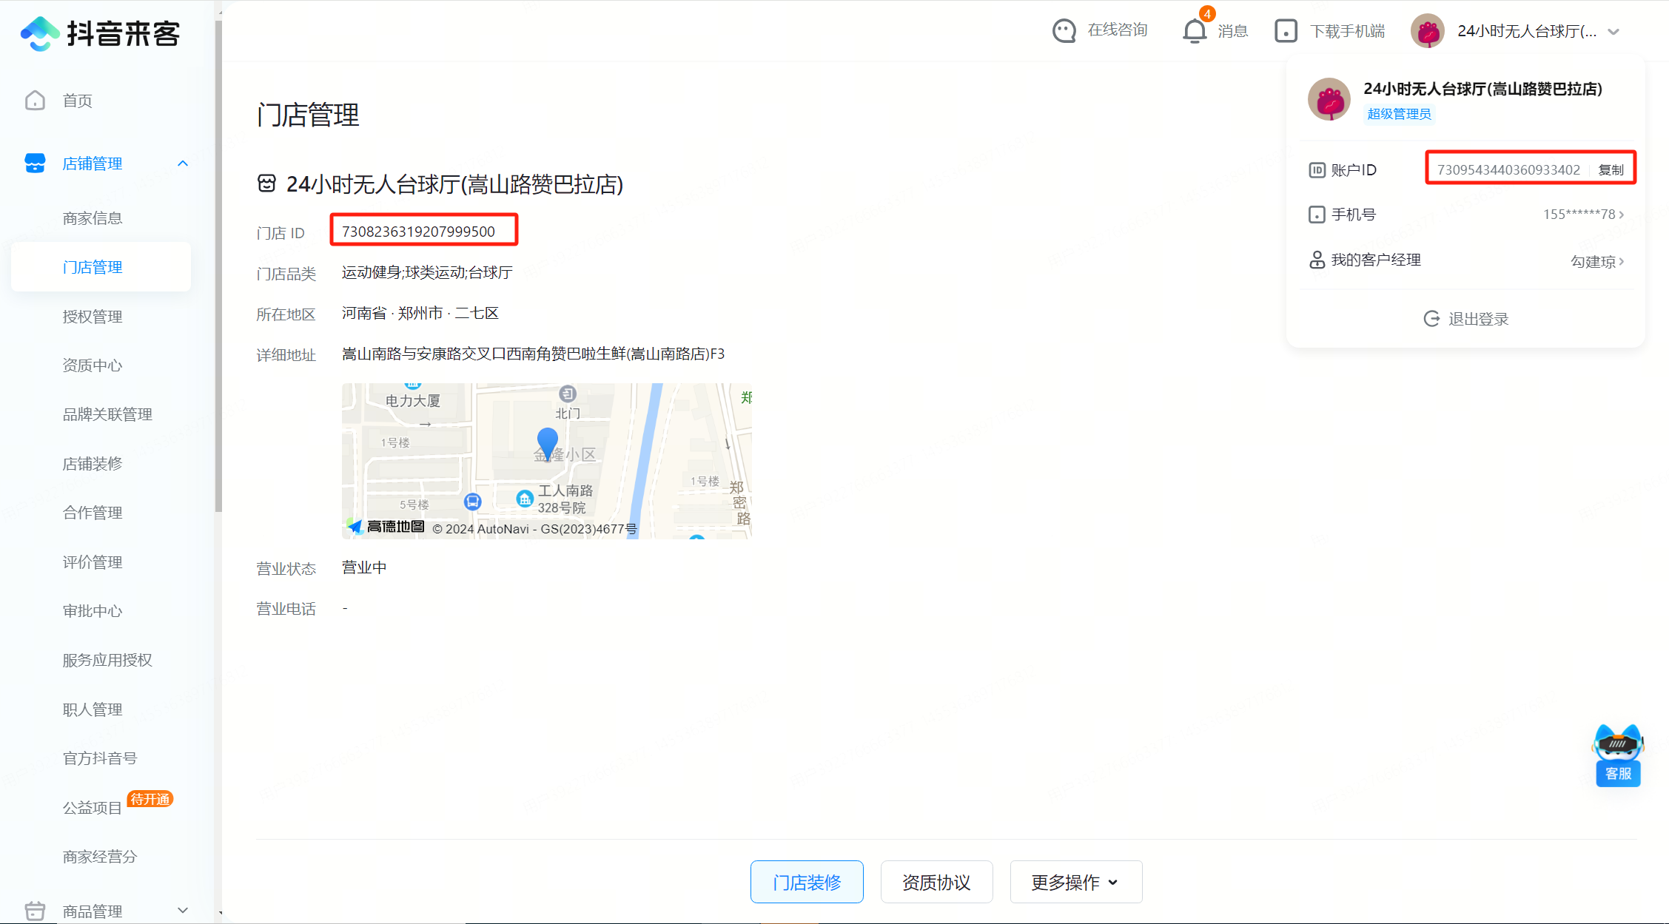The height and width of the screenshot is (924, 1669).
Task: Collapse the account dropdown arrow in the header
Action: [1614, 32]
